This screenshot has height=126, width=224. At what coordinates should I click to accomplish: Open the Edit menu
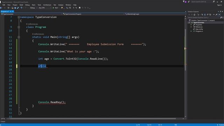pyautogui.click(x=4, y=5)
